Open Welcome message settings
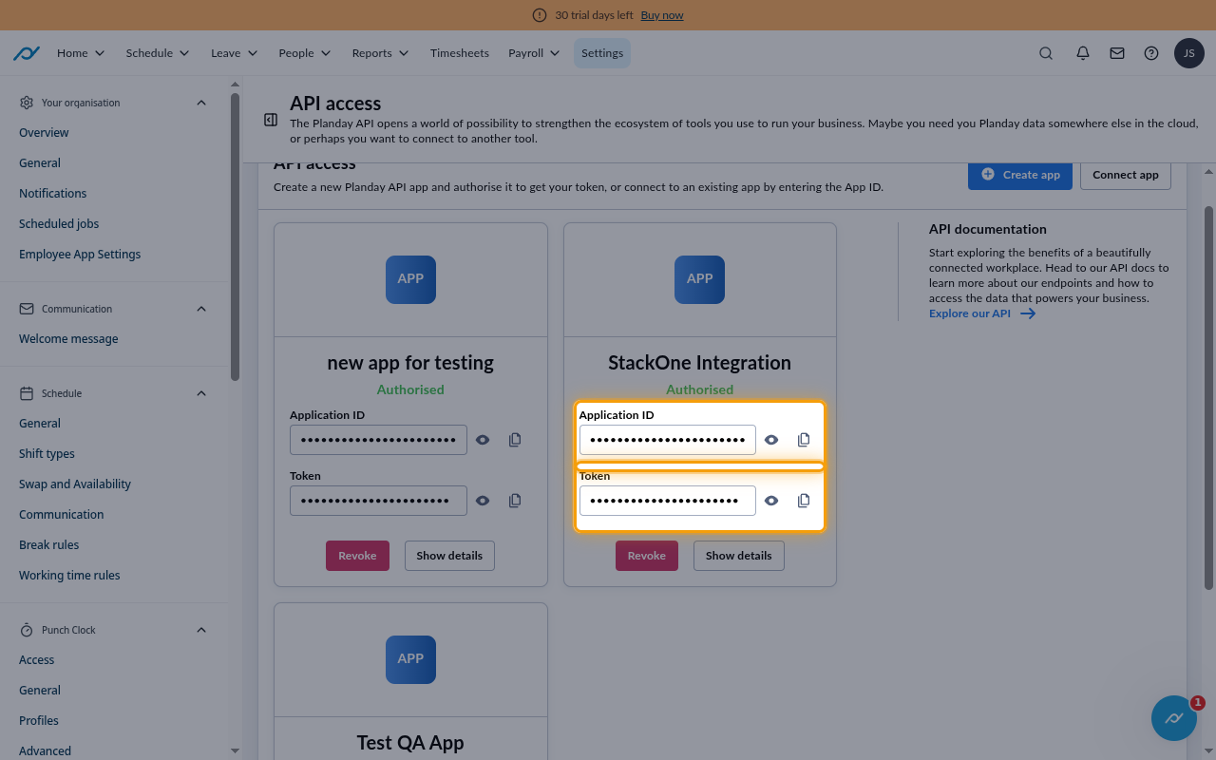The width and height of the screenshot is (1216, 760). [x=68, y=339]
